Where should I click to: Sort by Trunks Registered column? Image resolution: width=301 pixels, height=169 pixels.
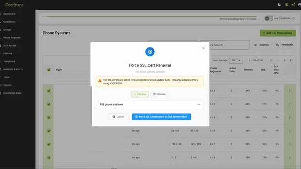coord(215,70)
